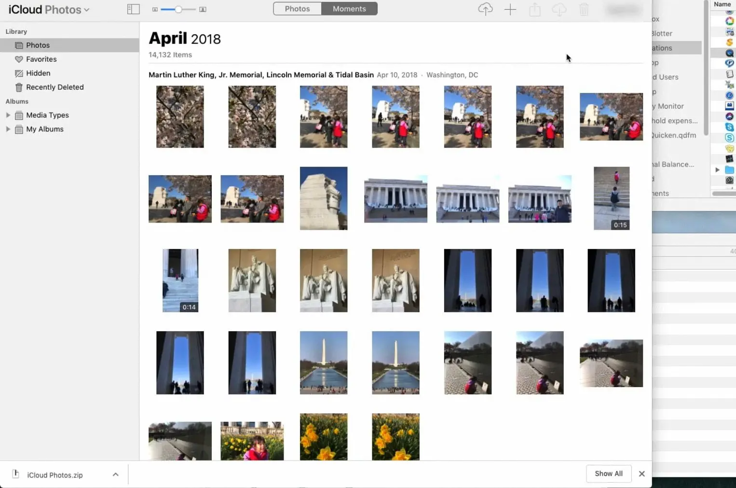
Task: Switch to the Moments tab
Action: tap(349, 8)
